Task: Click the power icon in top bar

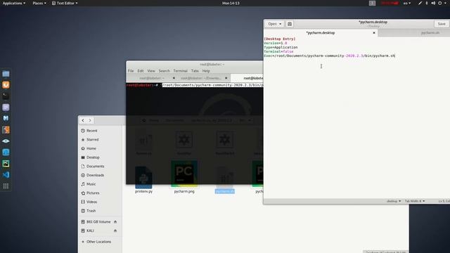Action: coord(440,3)
